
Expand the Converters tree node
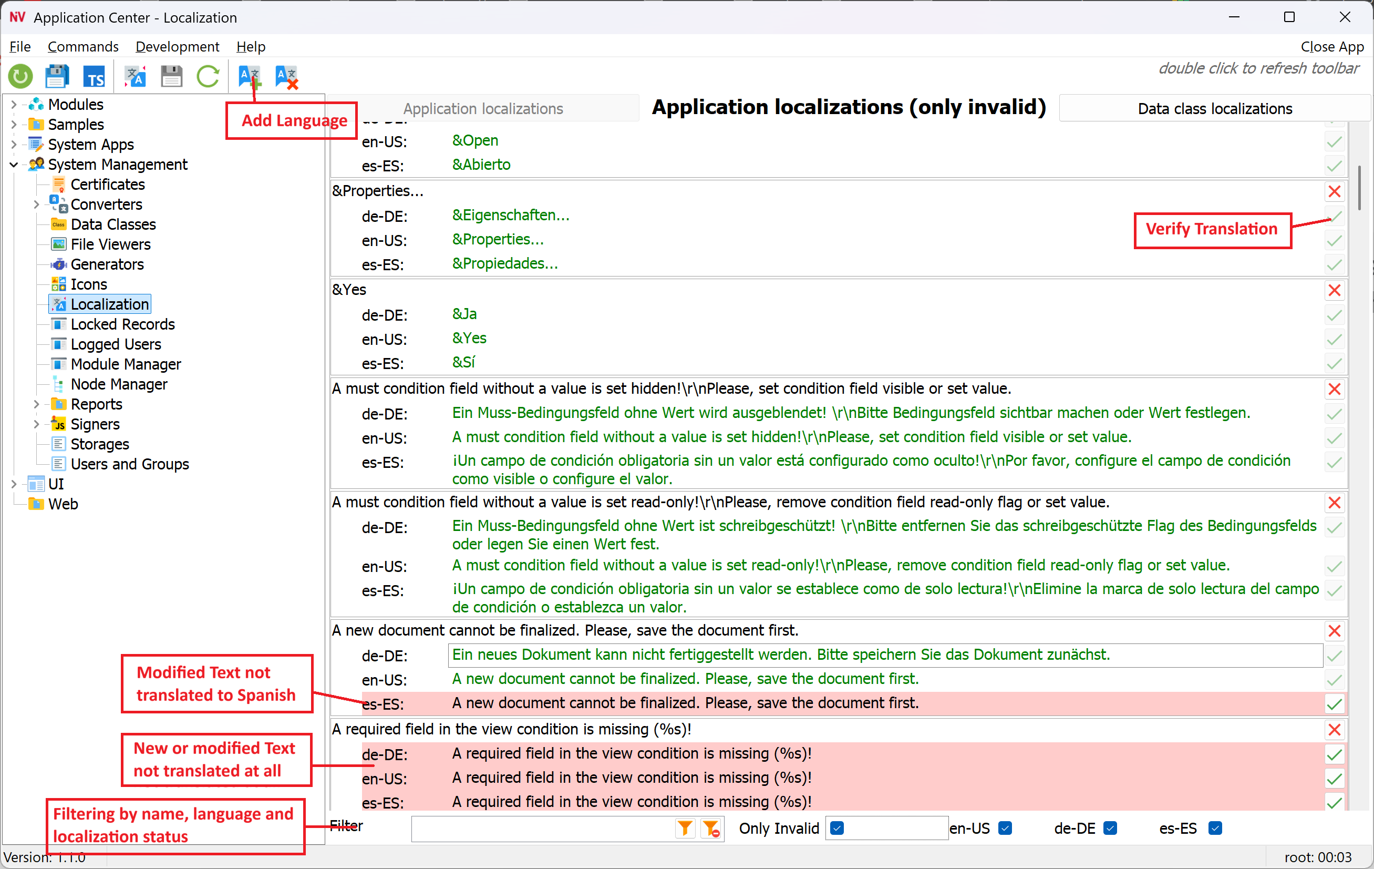coord(37,205)
